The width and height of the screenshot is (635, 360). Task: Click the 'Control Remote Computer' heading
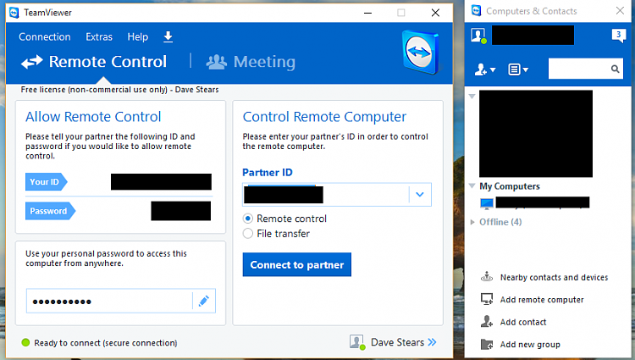pos(324,117)
